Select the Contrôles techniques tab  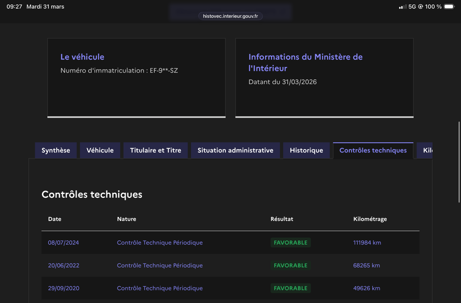click(x=373, y=151)
